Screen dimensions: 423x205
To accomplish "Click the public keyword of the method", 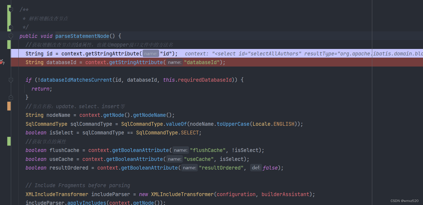I will 29,36.
